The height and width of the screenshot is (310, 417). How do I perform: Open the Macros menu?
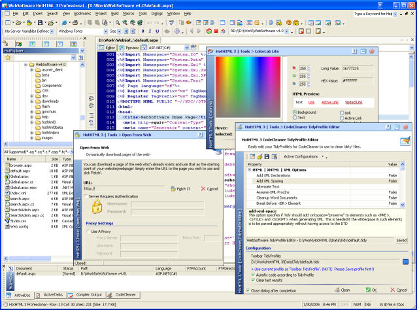click(129, 14)
